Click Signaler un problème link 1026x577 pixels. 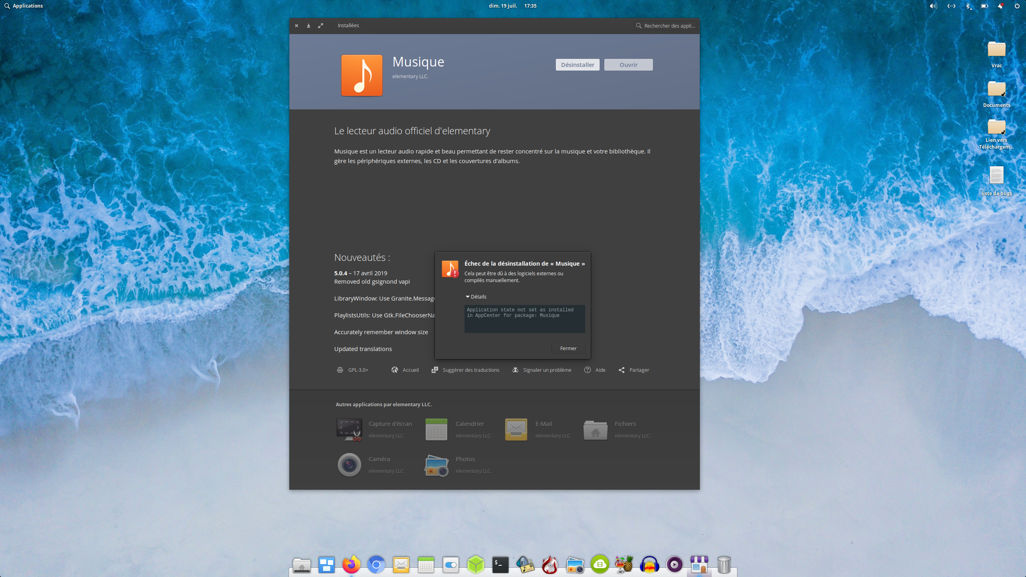pos(542,370)
